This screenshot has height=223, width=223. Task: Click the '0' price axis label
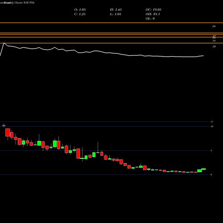pyautogui.click(x=211, y=174)
